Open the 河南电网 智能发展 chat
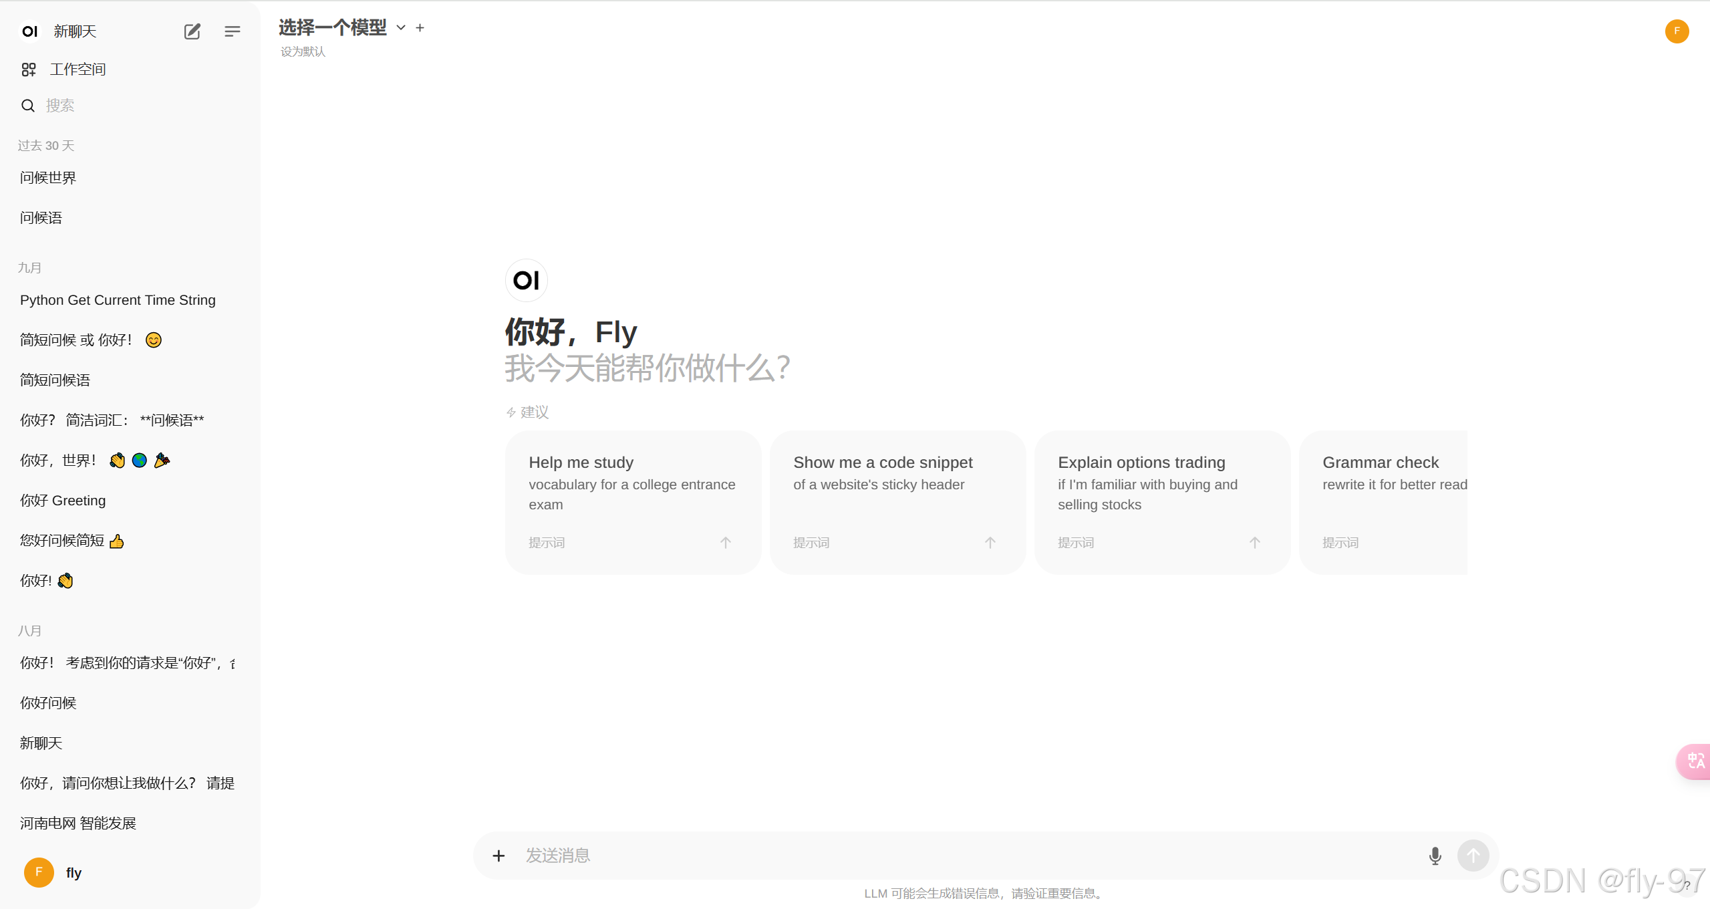The width and height of the screenshot is (1710, 909). tap(78, 823)
